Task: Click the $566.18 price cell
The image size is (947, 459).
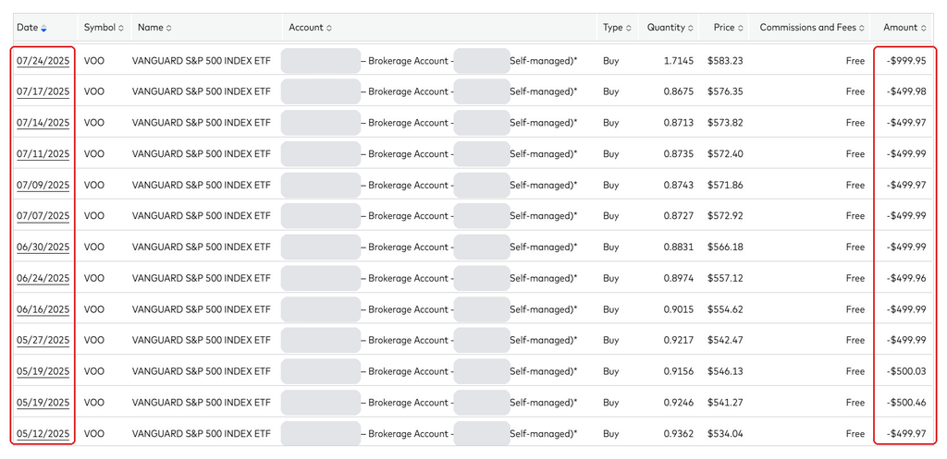Action: click(725, 248)
